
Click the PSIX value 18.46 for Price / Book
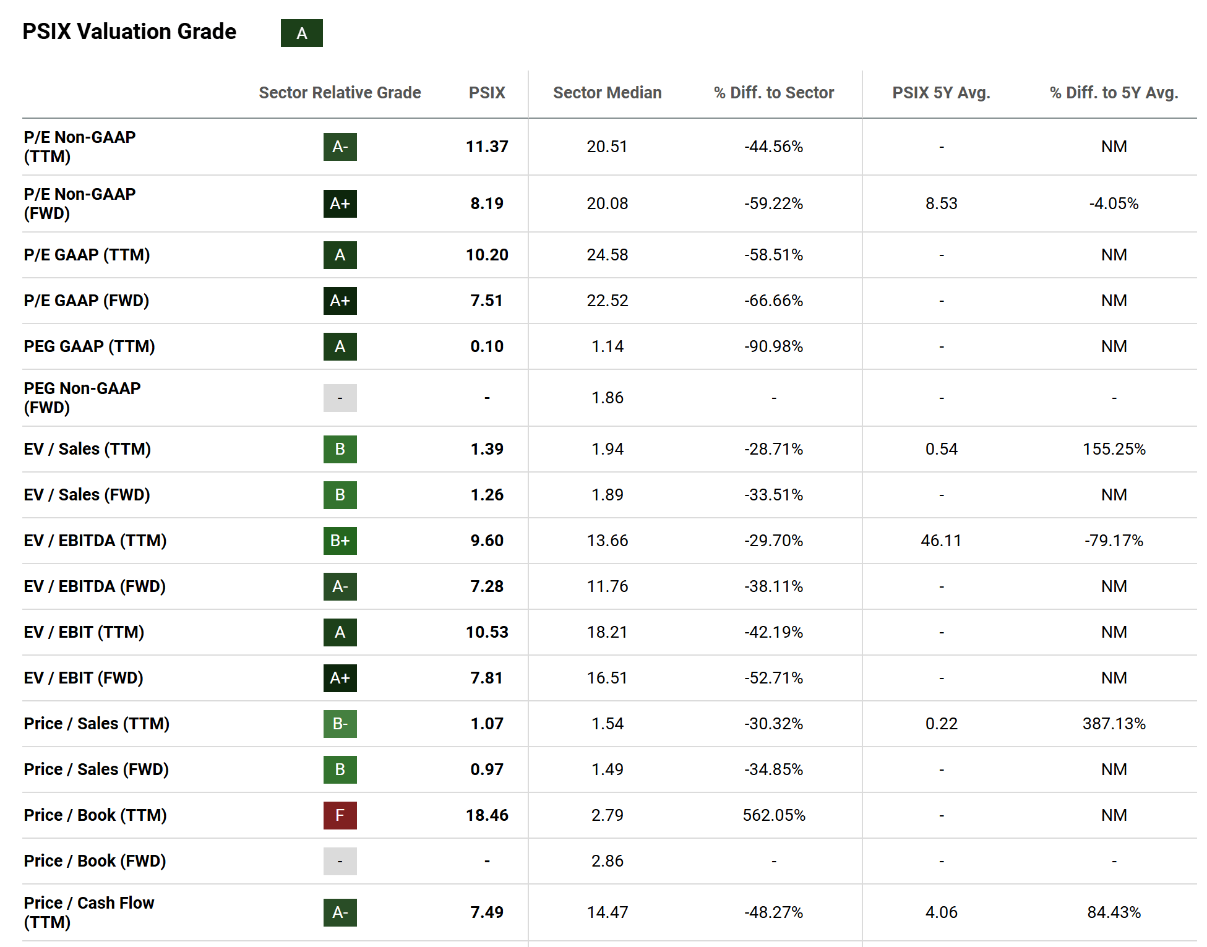[487, 815]
